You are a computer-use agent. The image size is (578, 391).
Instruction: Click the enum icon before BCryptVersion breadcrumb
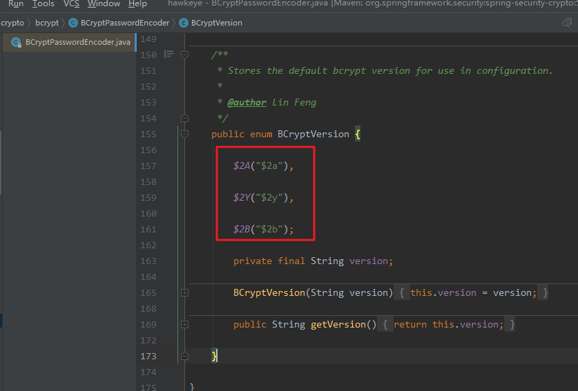(x=184, y=23)
